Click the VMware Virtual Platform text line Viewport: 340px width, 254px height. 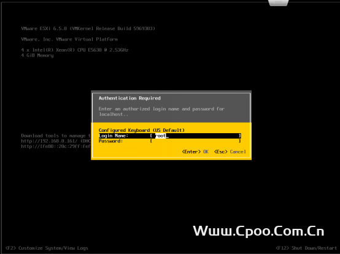point(69,39)
